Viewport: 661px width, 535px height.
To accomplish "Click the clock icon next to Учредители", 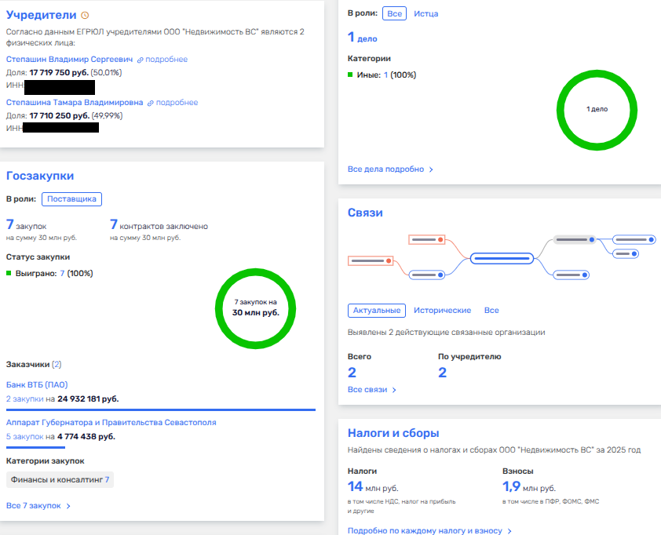I will [x=86, y=16].
